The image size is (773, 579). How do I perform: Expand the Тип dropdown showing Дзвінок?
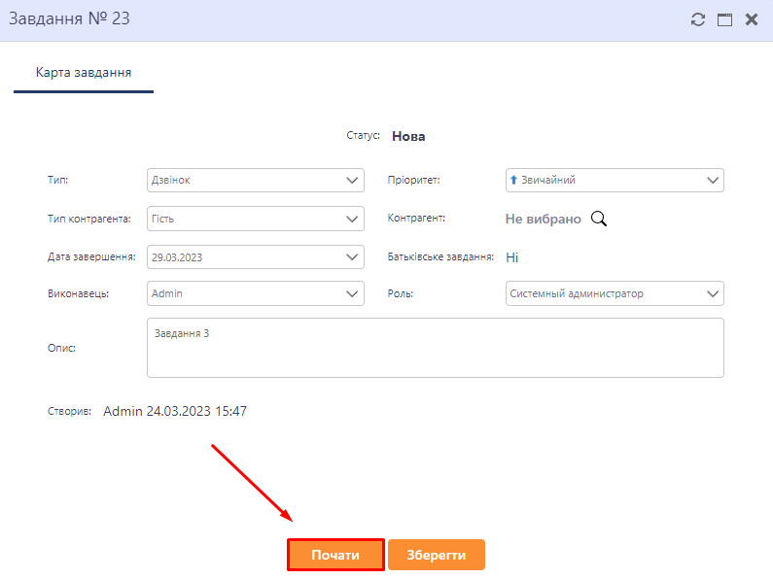click(x=352, y=181)
